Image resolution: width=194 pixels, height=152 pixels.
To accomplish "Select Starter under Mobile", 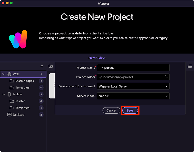I will click(20, 101).
